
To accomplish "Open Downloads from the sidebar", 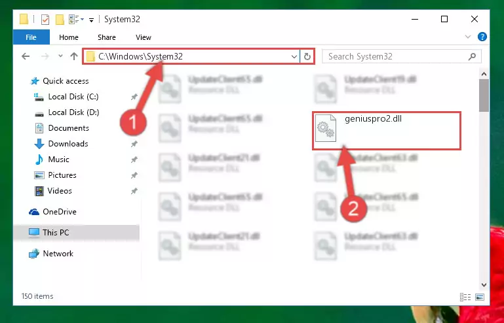I will point(68,144).
